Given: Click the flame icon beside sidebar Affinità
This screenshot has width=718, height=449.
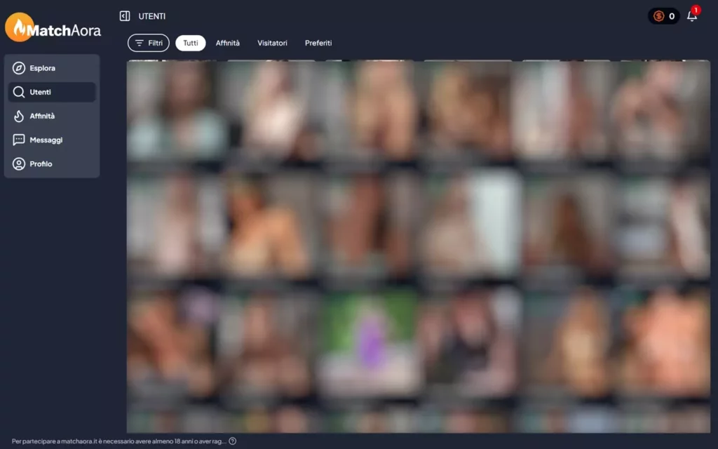Looking at the screenshot, I should [x=19, y=116].
